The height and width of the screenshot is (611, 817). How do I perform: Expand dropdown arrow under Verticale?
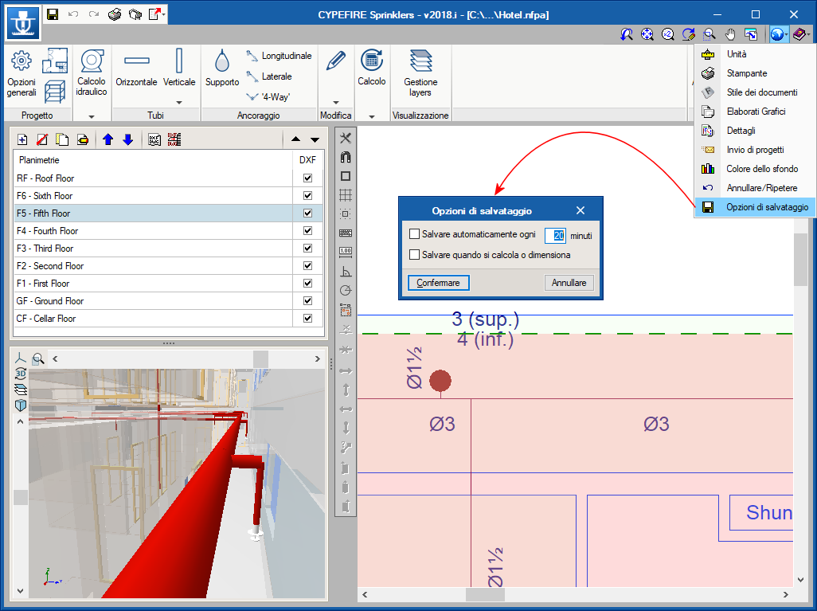point(178,102)
